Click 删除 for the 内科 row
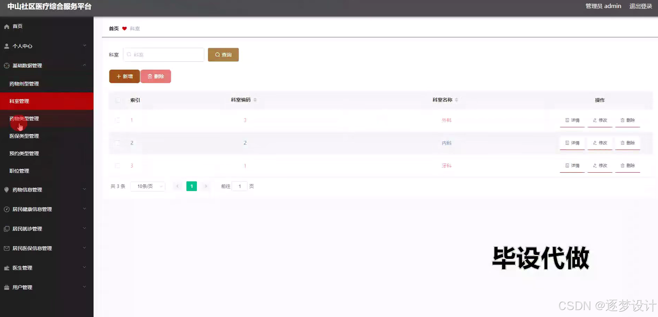 tap(627, 143)
